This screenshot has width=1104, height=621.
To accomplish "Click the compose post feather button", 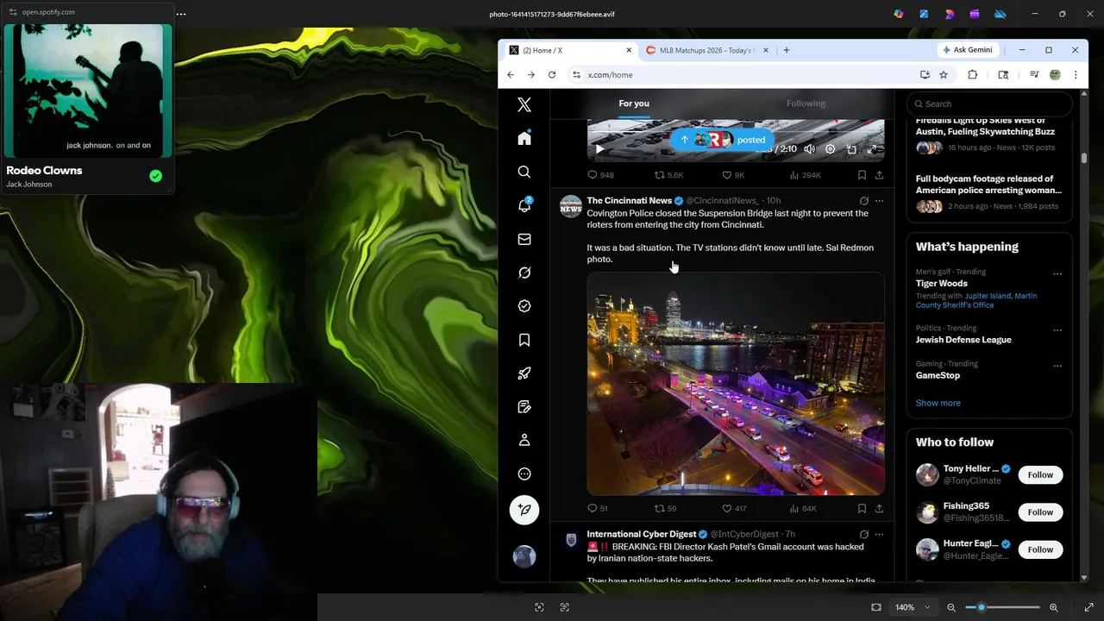I will tap(524, 510).
